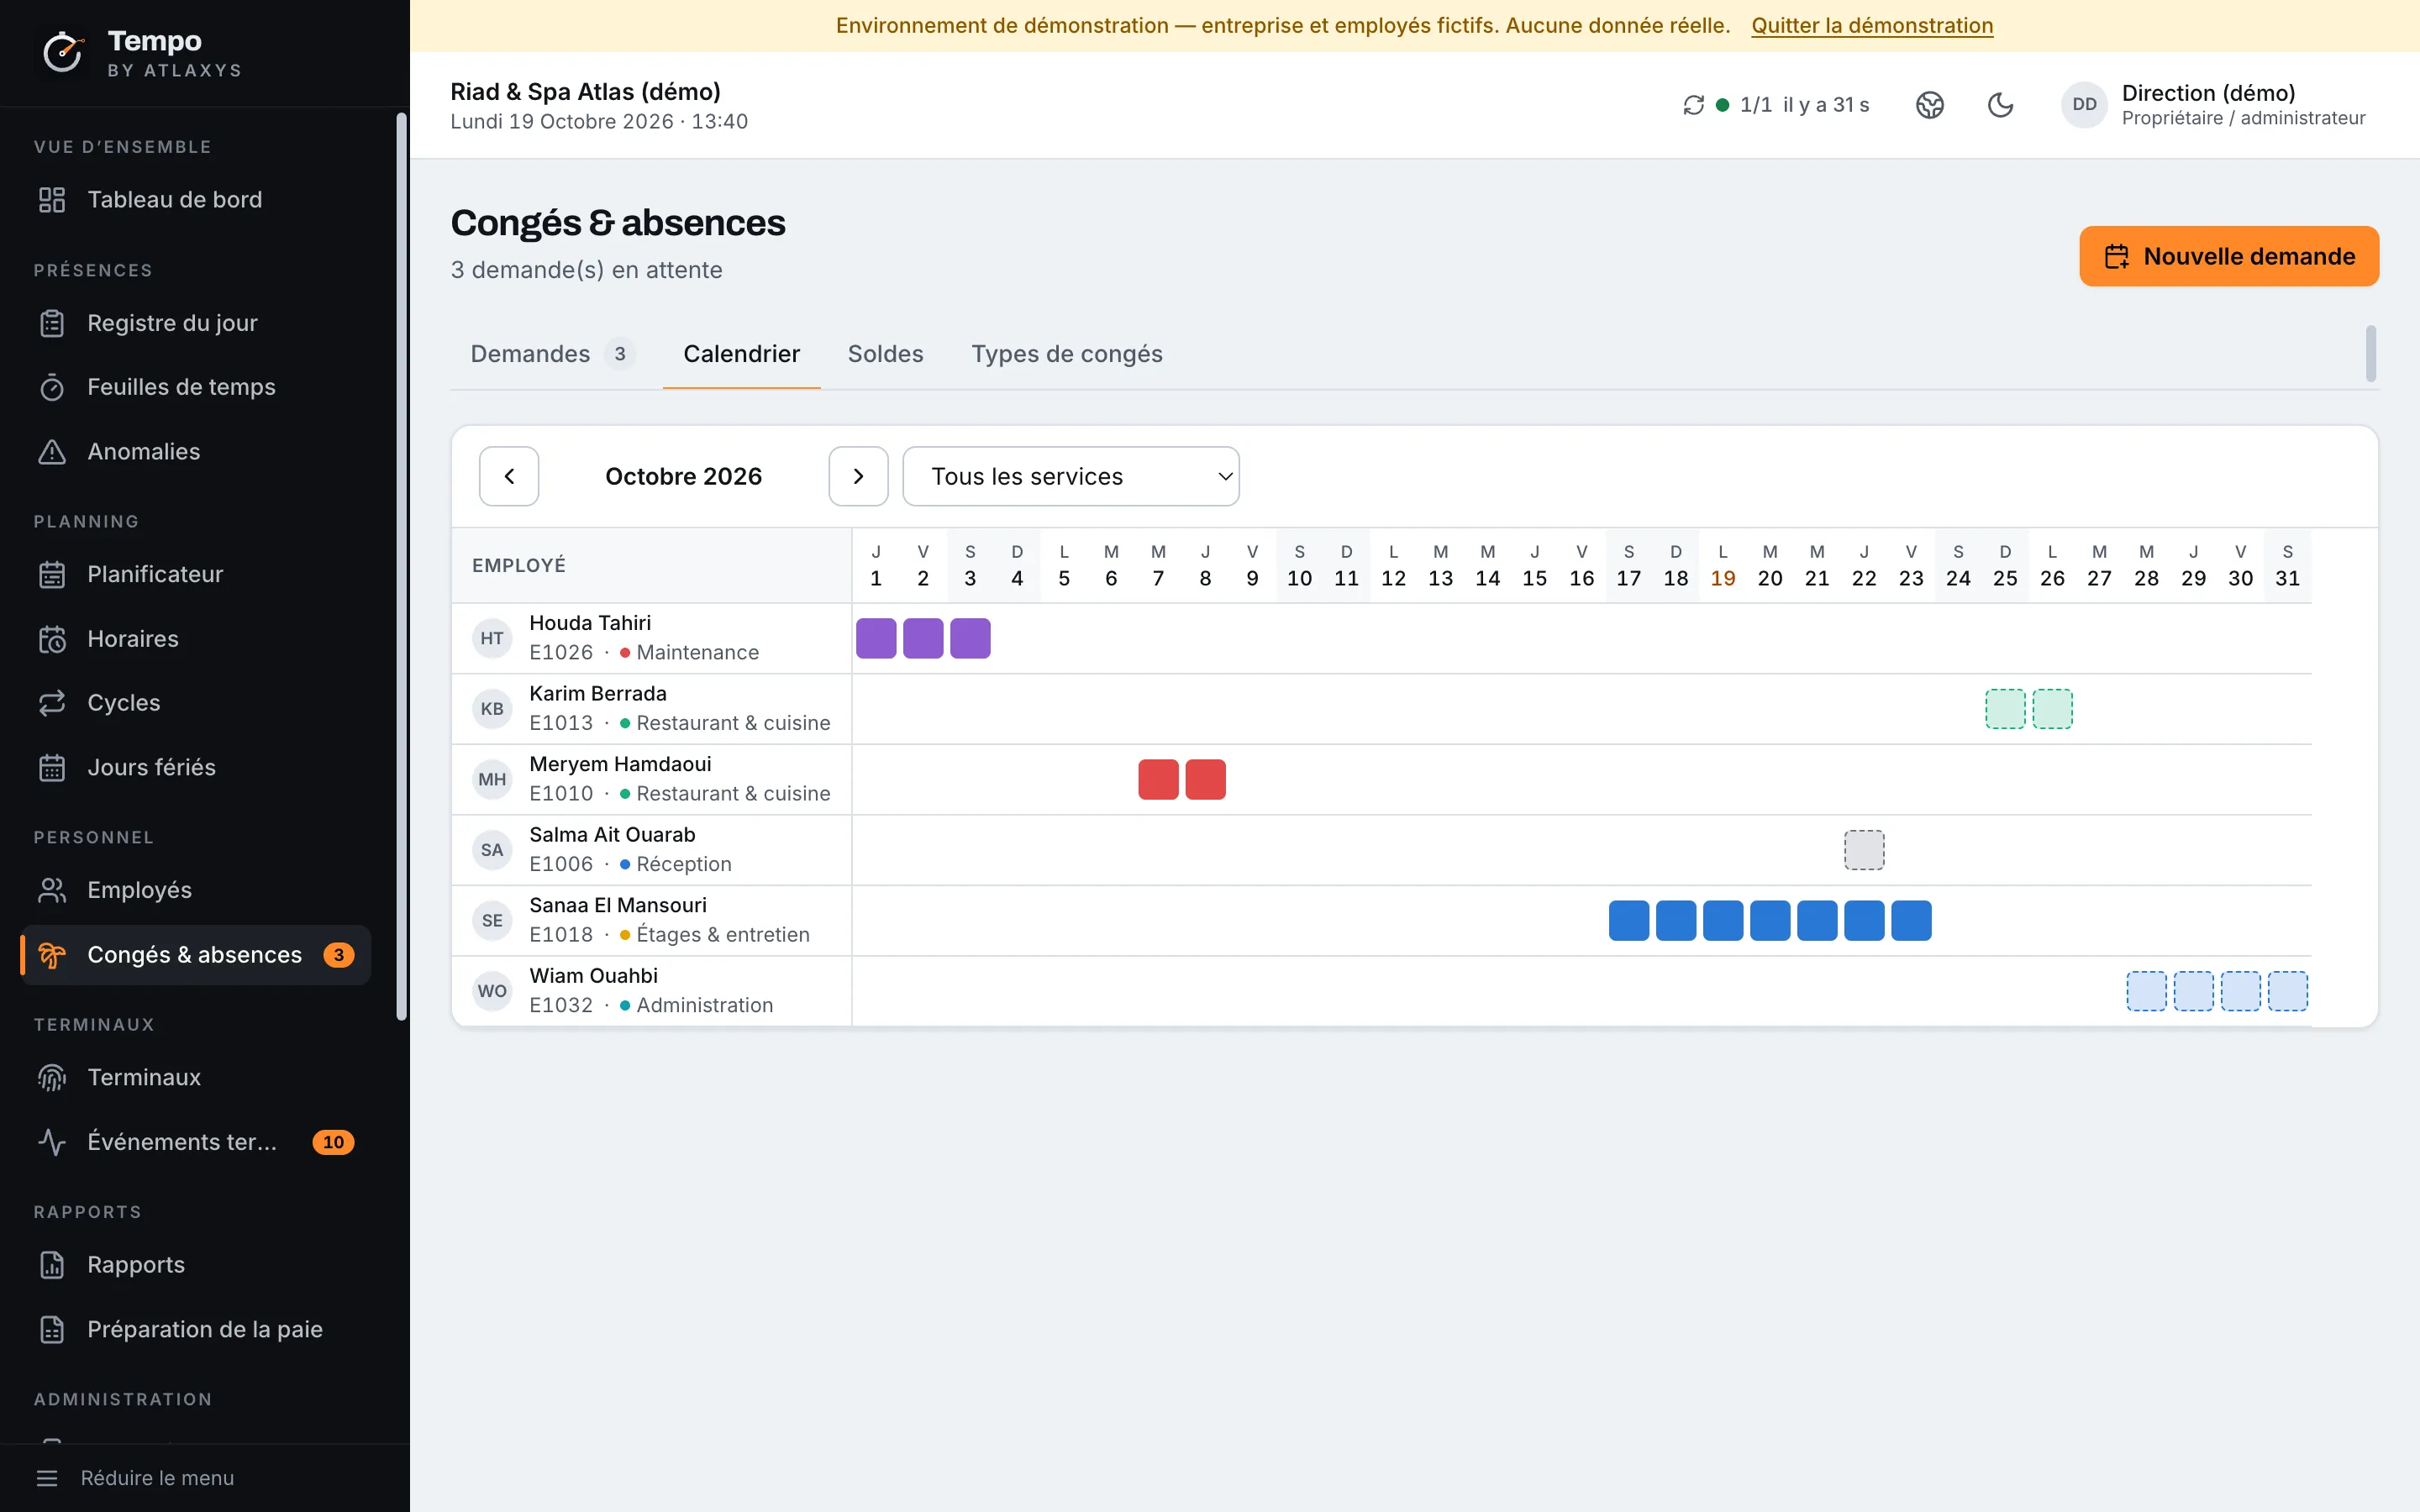
Task: Click sidebar scrollbar
Action: pyautogui.click(x=401, y=566)
